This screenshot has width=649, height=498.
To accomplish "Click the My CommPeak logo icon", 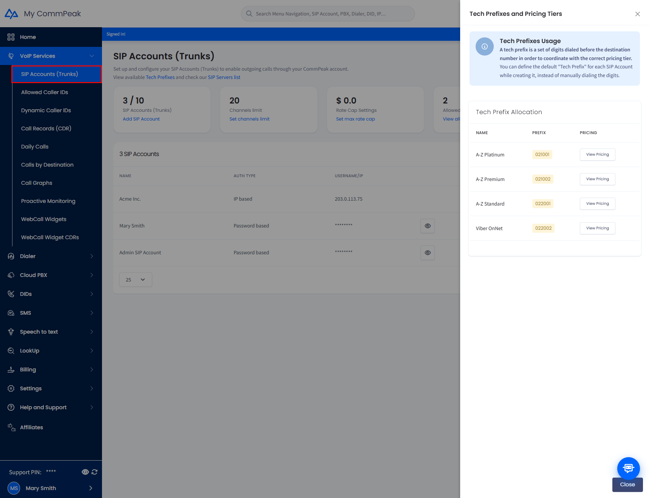I will click(x=11, y=14).
